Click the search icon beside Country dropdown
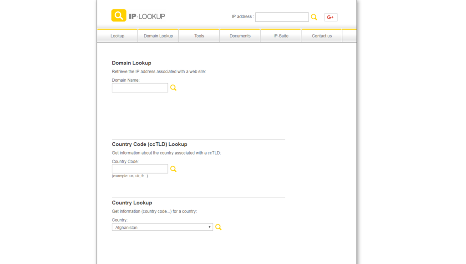The width and height of the screenshot is (466, 264). coord(218,227)
